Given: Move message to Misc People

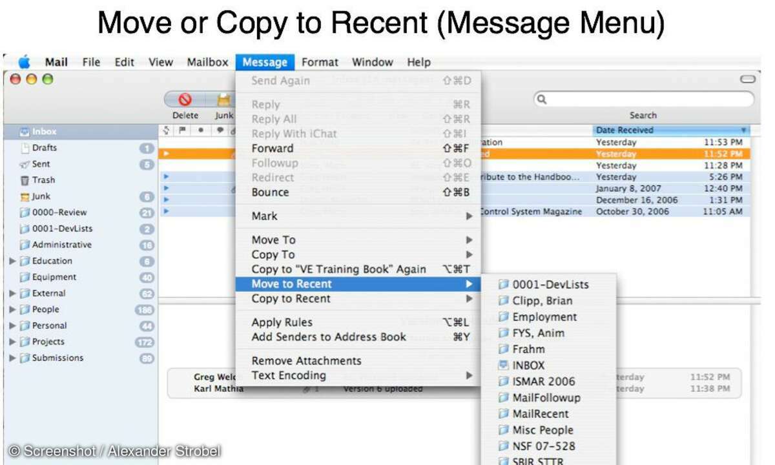Looking at the screenshot, I should (549, 430).
